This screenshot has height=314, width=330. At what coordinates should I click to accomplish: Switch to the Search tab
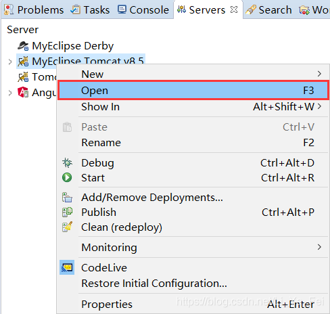pyautogui.click(x=268, y=9)
